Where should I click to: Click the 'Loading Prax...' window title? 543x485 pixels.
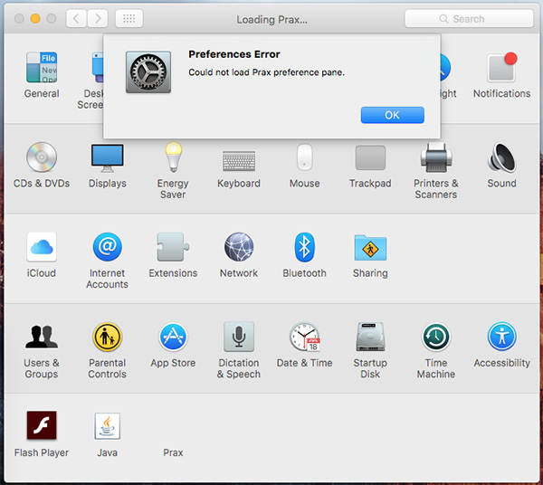(x=271, y=20)
